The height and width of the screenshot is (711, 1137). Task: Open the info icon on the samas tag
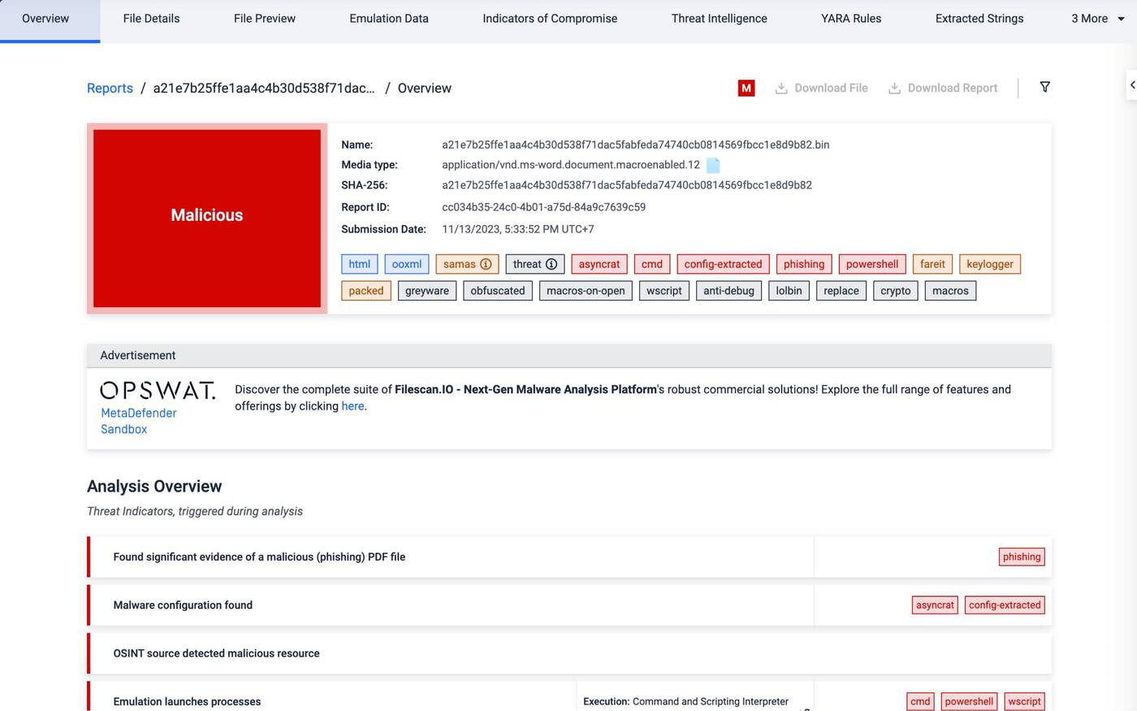coord(486,263)
